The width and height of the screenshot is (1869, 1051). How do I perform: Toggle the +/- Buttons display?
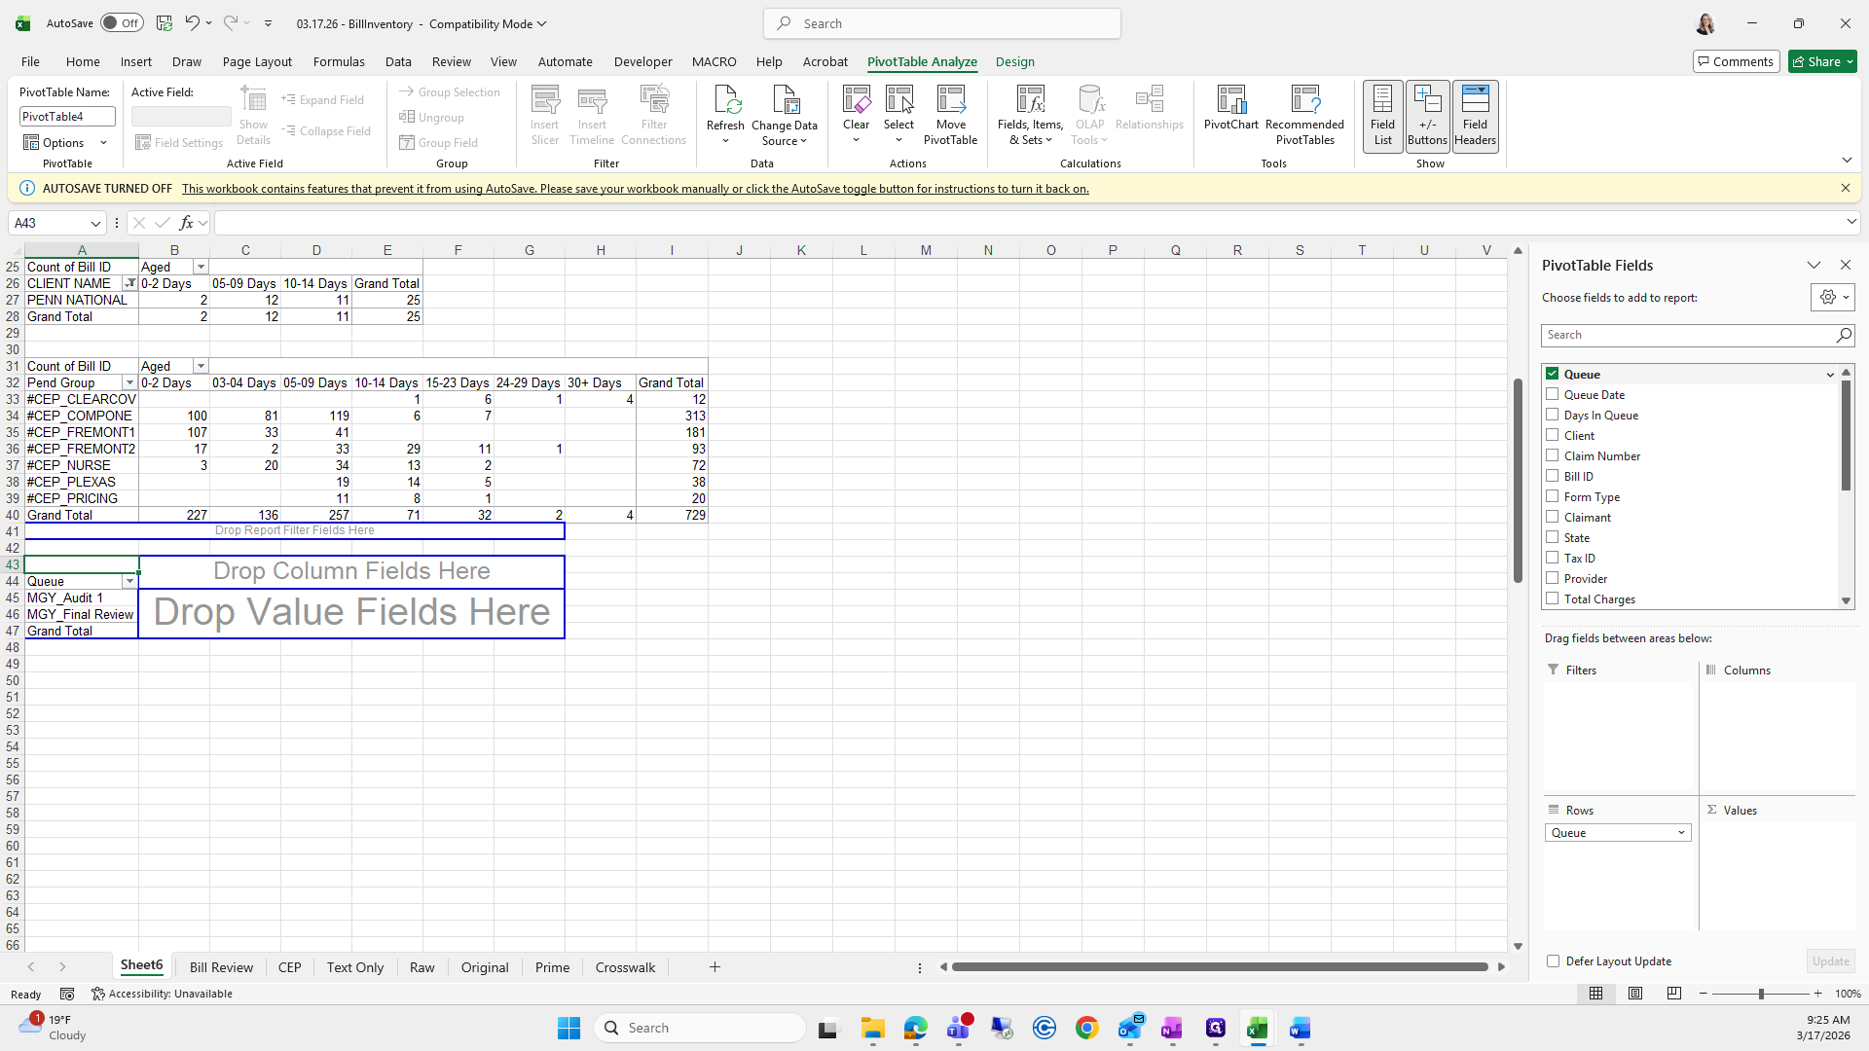(1427, 115)
